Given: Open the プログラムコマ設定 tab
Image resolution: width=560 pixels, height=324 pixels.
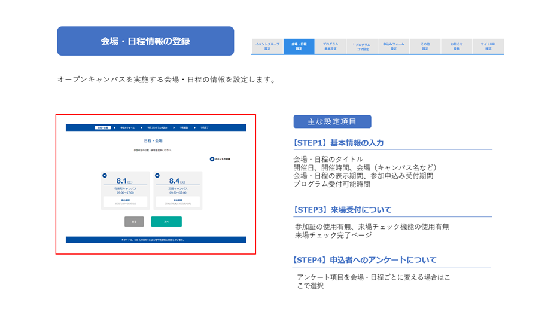Looking at the screenshot, I should [362, 47].
